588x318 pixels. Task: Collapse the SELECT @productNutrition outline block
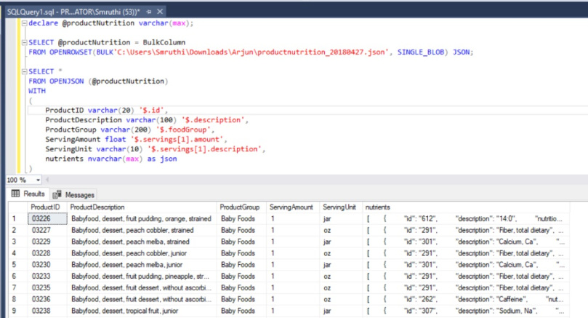tap(24, 43)
